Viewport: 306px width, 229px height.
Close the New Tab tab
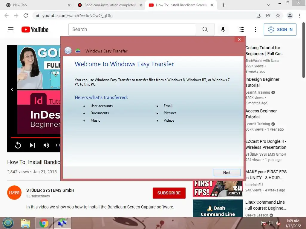coord(69,5)
